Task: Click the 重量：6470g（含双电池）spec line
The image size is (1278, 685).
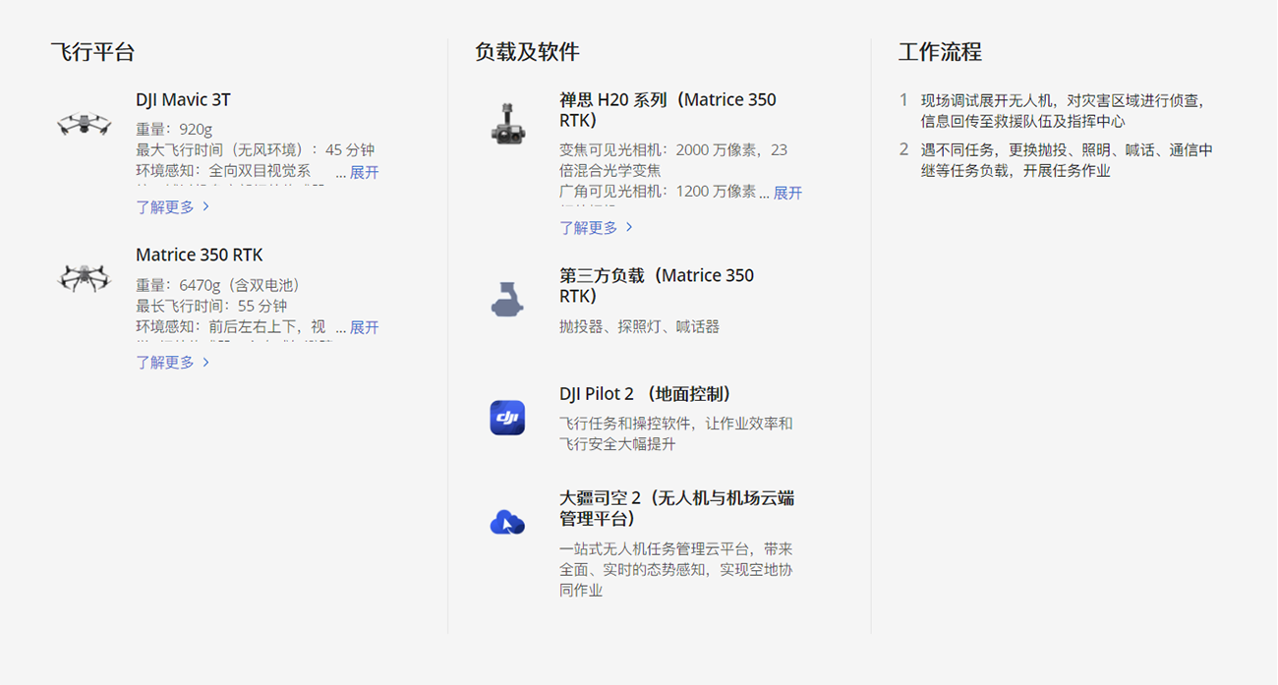Action: click(x=218, y=285)
